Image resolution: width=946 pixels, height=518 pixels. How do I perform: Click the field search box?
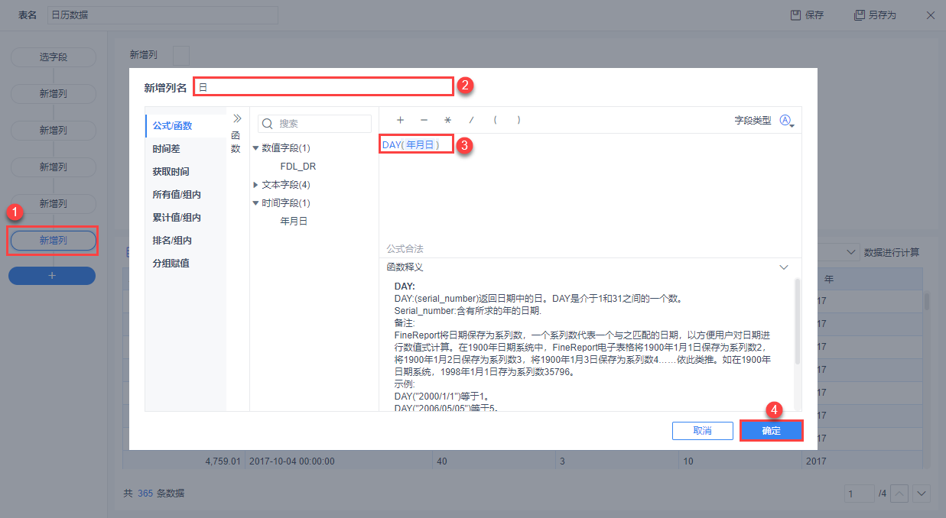314,123
